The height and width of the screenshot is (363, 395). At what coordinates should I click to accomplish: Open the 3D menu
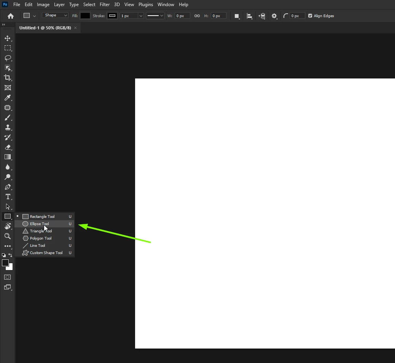[x=117, y=5]
